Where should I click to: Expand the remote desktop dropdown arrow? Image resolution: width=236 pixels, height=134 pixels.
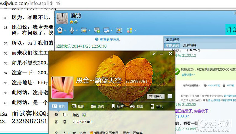(112, 30)
